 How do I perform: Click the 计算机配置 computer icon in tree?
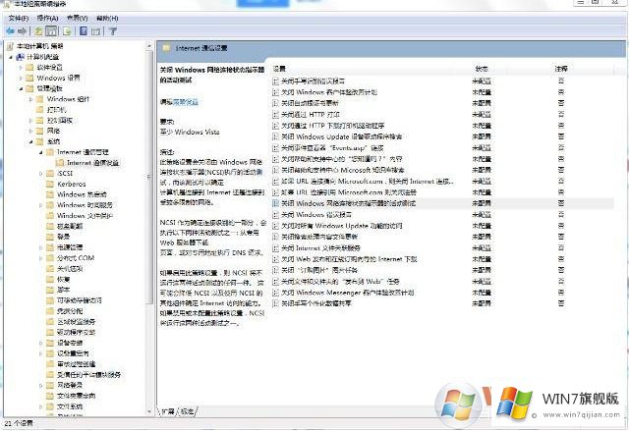coord(21,57)
